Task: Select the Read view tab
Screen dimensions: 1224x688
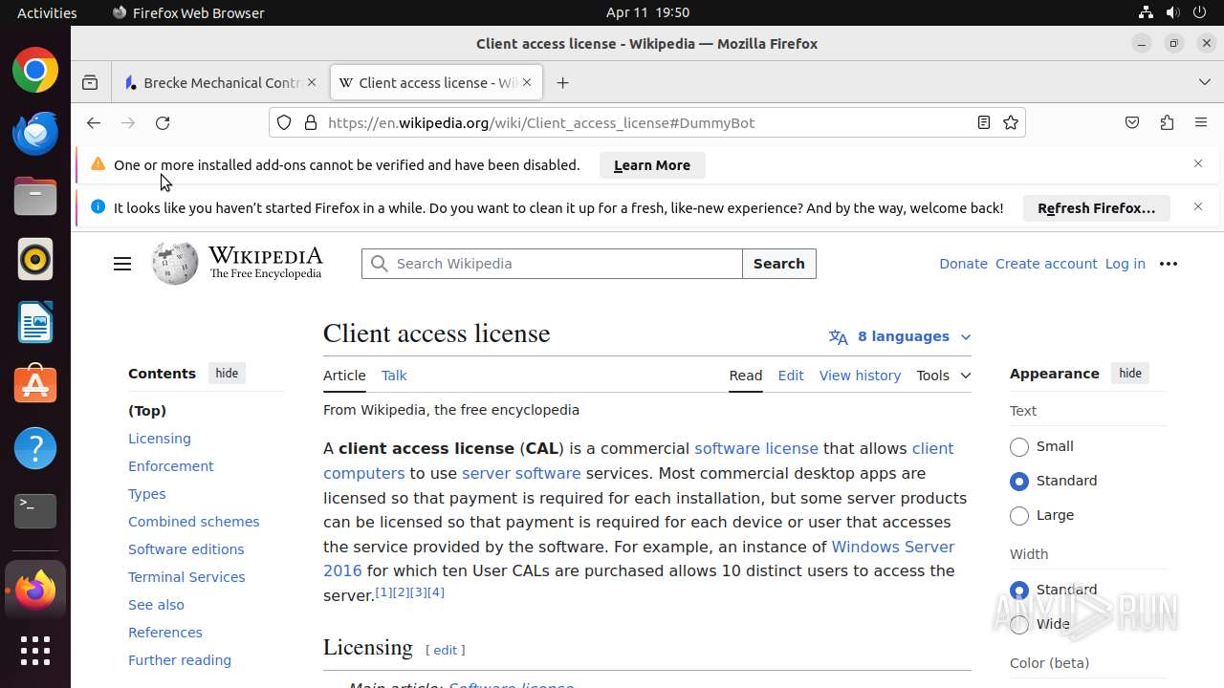Action: coord(746,376)
